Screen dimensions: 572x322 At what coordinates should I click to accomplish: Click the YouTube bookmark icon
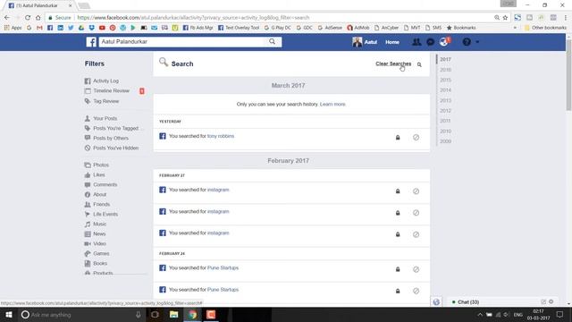click(102, 28)
